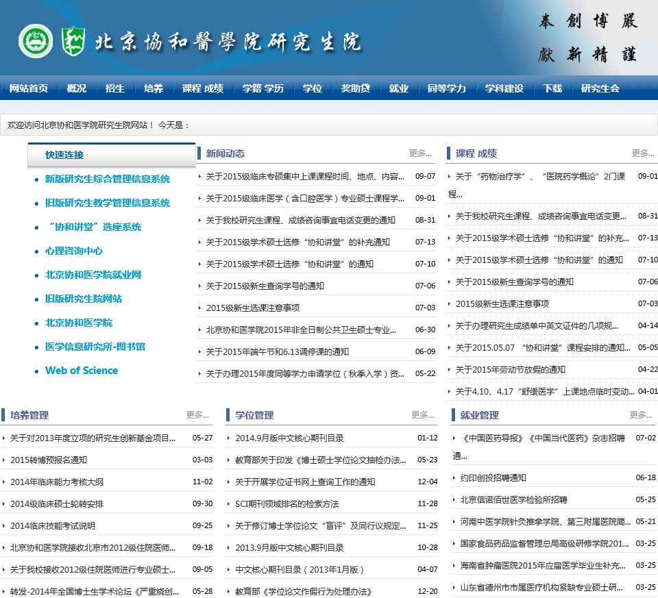
Task: Click 更多 next to 新闻动态 heading
Action: 420,153
